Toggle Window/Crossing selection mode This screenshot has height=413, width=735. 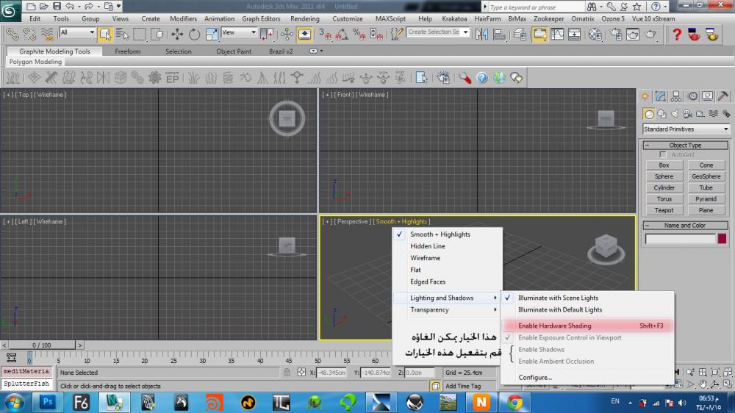pos(157,35)
